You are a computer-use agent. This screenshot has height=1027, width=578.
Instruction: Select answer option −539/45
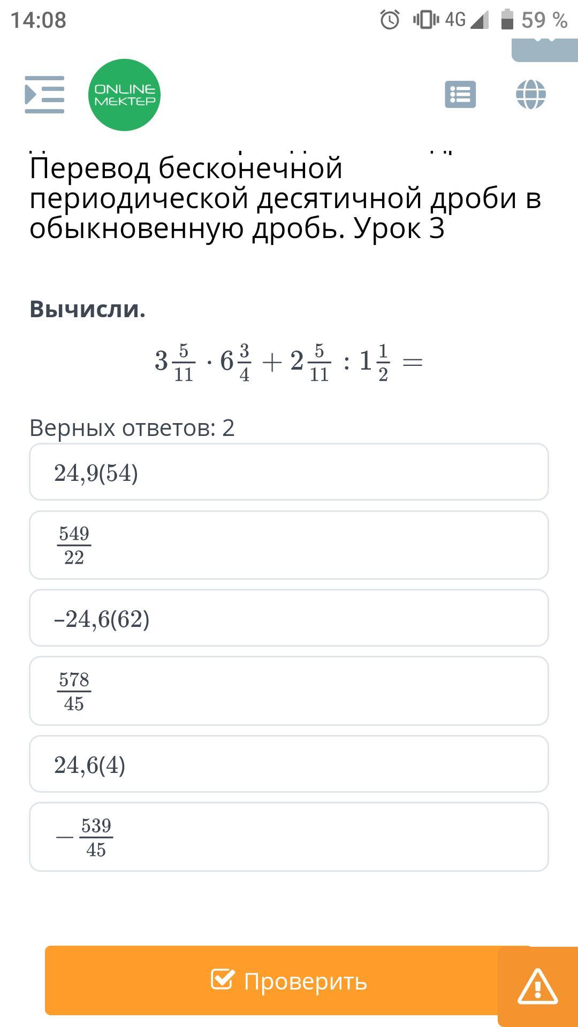point(289,837)
